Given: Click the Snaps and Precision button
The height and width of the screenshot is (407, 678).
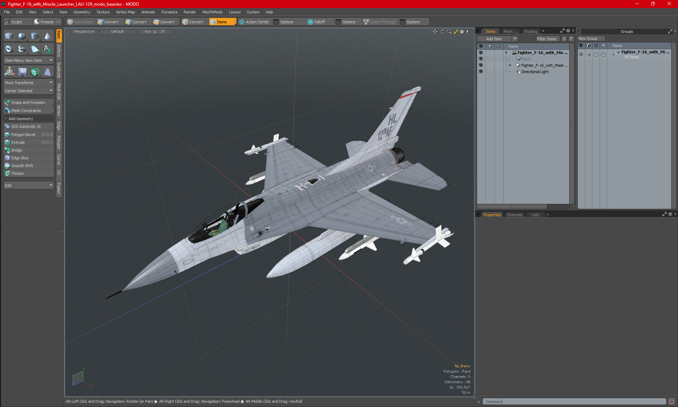Looking at the screenshot, I should coord(29,102).
